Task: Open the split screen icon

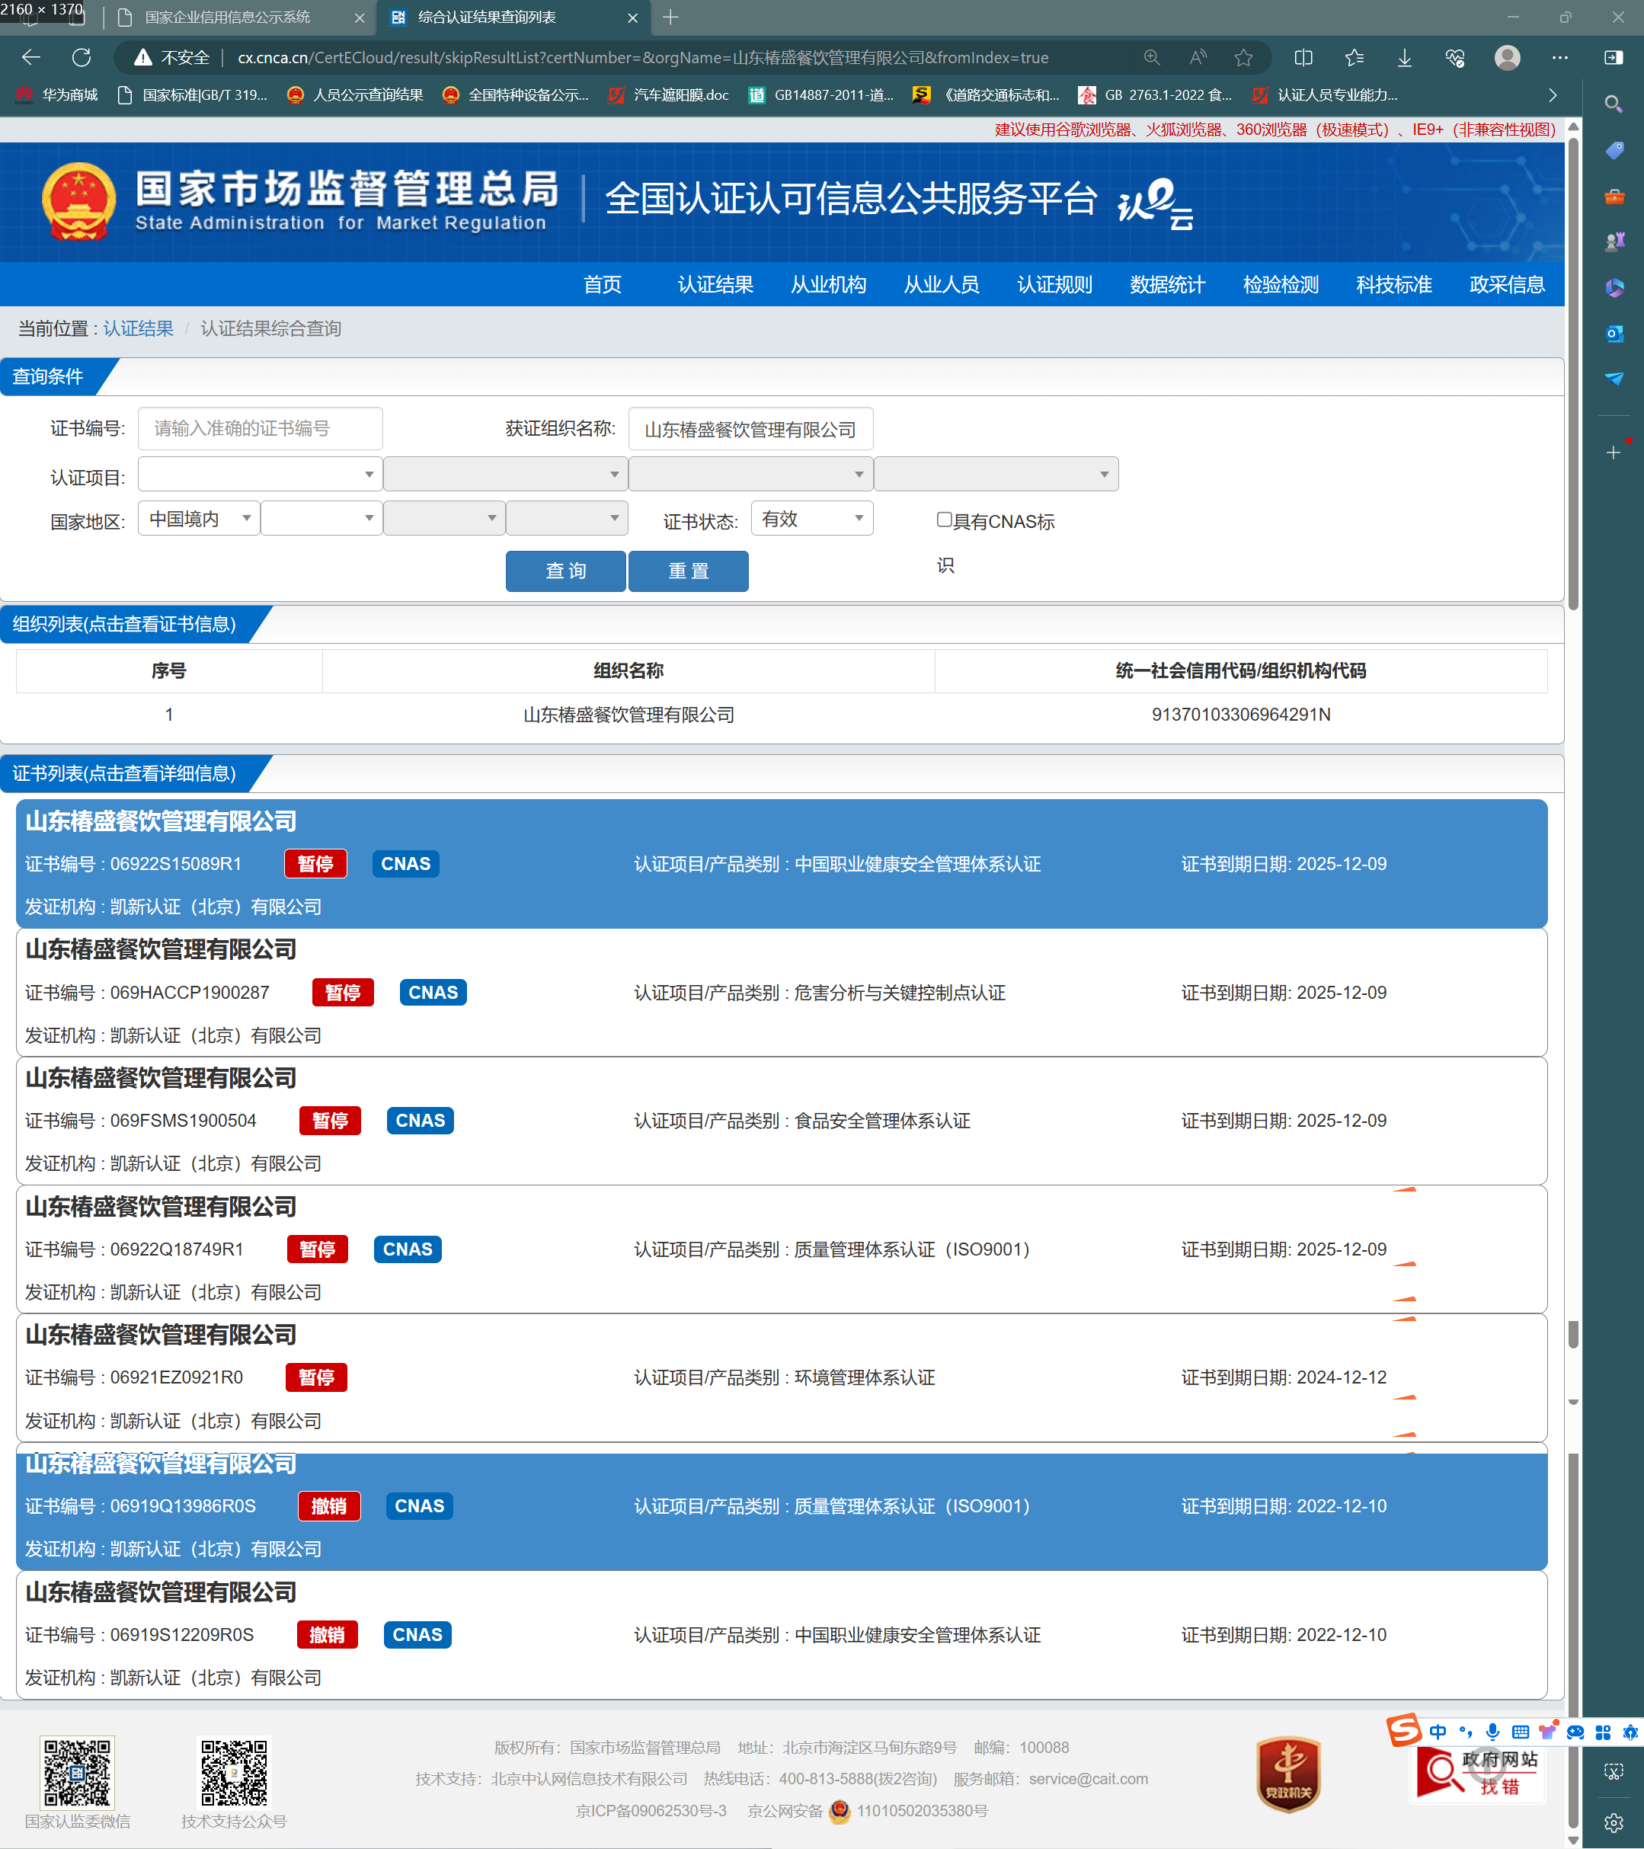Action: 1303,58
